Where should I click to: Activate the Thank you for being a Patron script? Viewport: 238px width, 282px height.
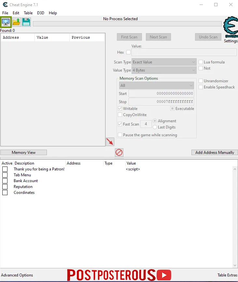point(5,169)
